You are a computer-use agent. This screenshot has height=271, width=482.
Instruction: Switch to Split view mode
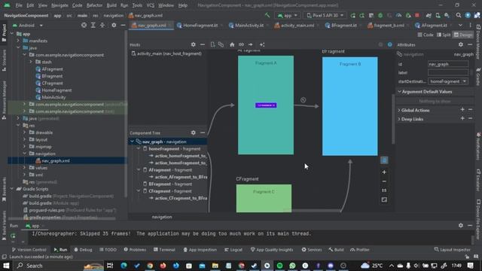point(444,35)
